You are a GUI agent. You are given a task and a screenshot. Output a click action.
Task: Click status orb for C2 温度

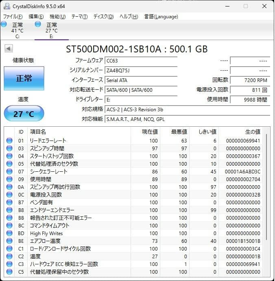(9, 256)
